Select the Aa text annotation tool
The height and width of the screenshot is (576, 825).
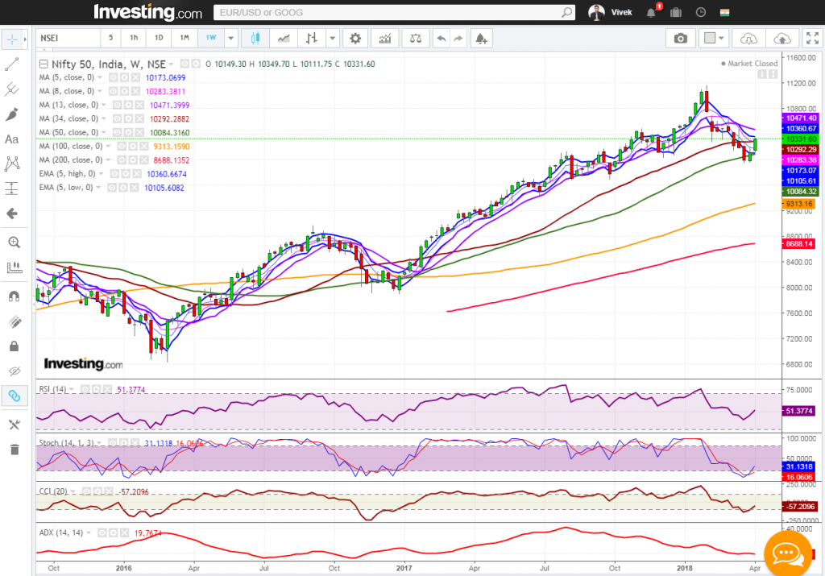(x=11, y=139)
